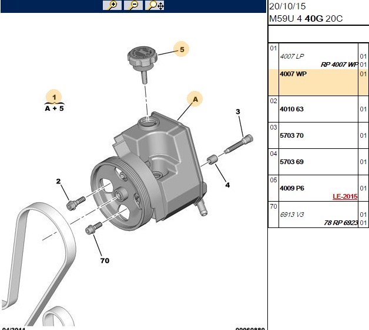Select diagram callout 4 on the spacer

(227, 185)
